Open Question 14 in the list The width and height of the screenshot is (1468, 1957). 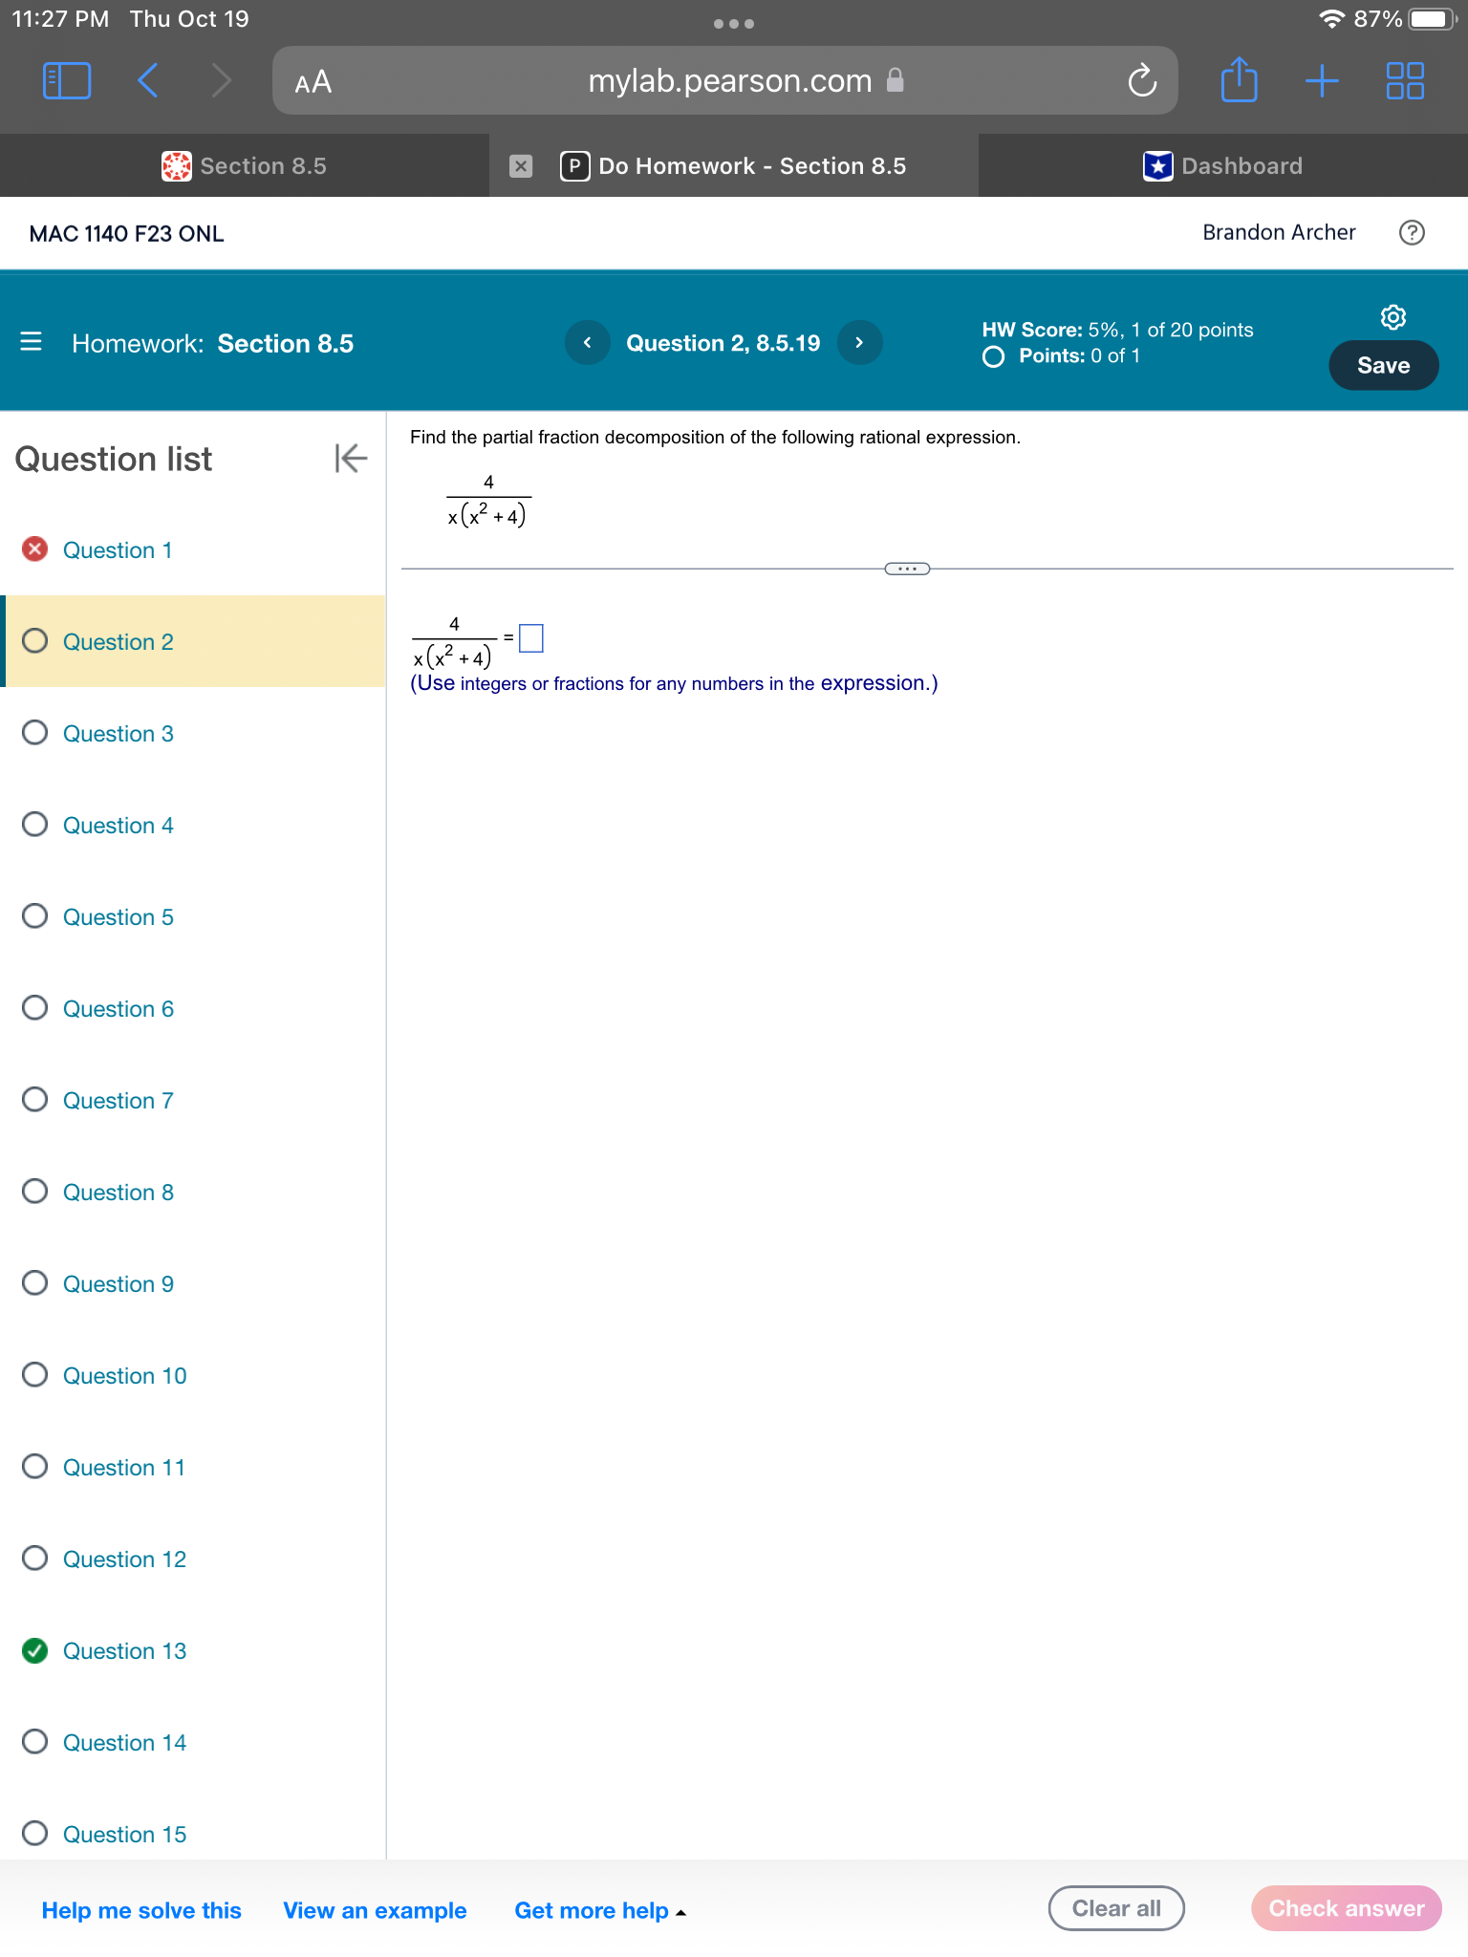[125, 1743]
